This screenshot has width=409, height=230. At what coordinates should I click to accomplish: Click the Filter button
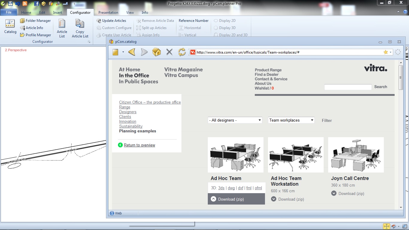[x=327, y=120]
